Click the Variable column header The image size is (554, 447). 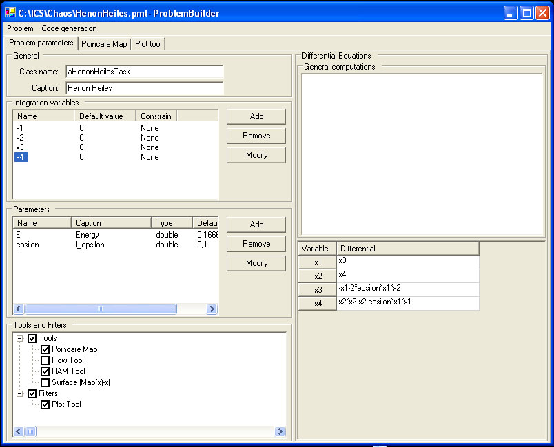tap(318, 249)
